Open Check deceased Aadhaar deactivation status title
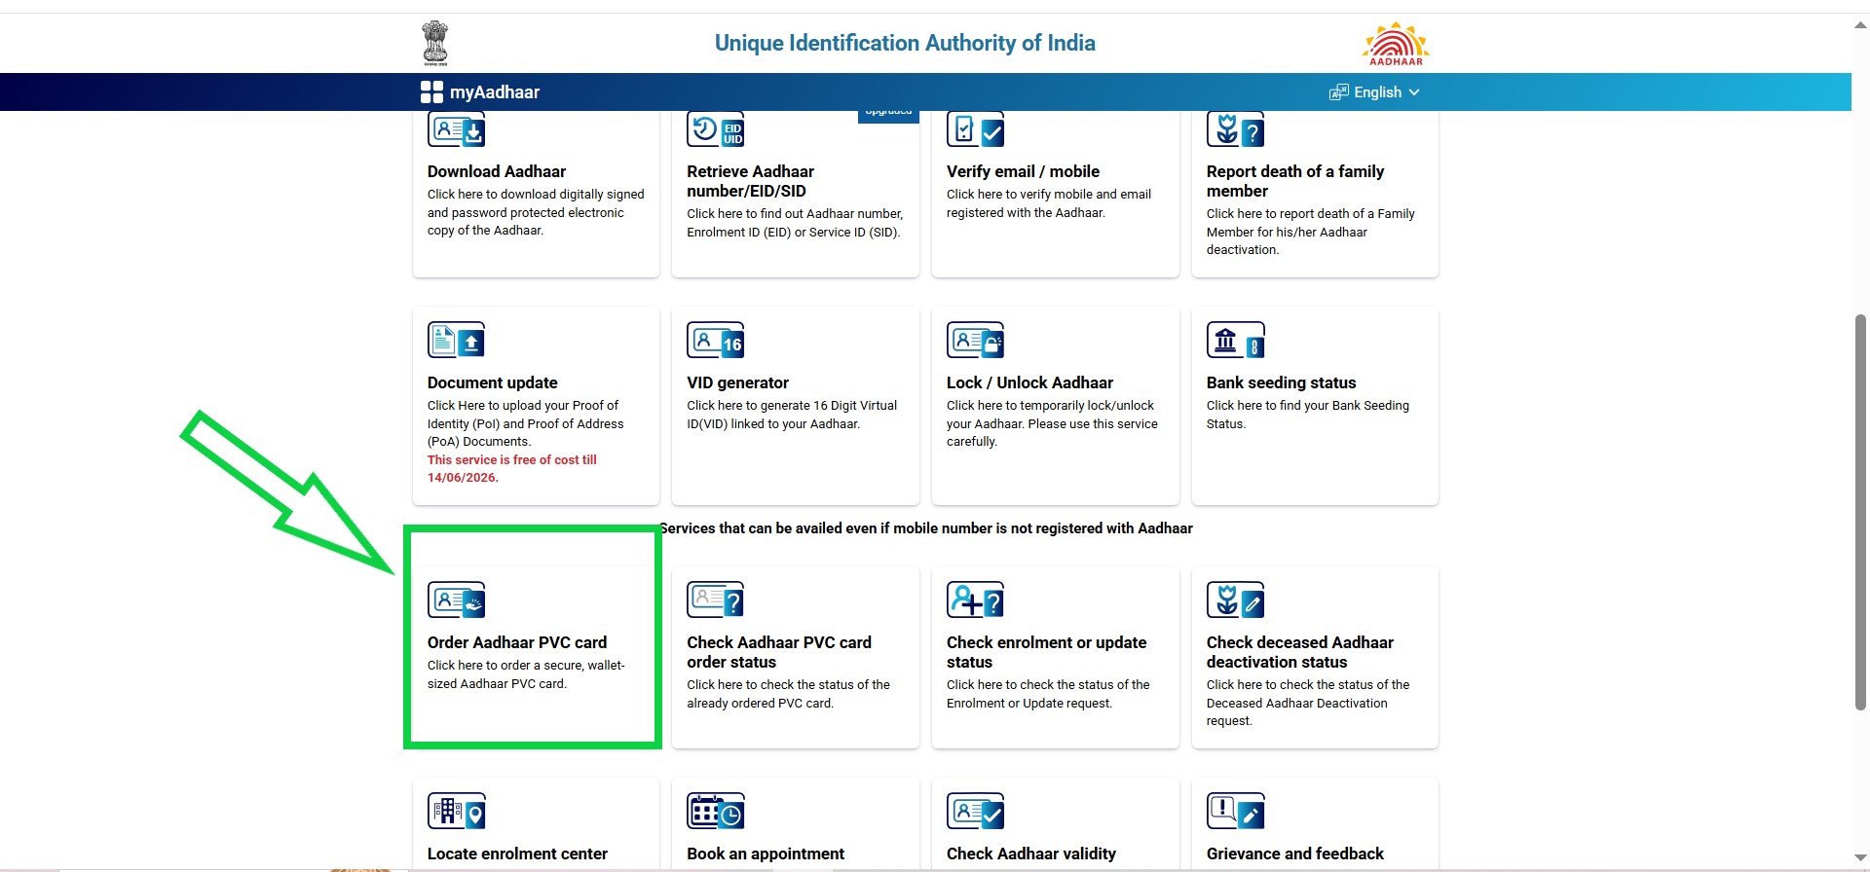The height and width of the screenshot is (872, 1870). (x=1300, y=652)
